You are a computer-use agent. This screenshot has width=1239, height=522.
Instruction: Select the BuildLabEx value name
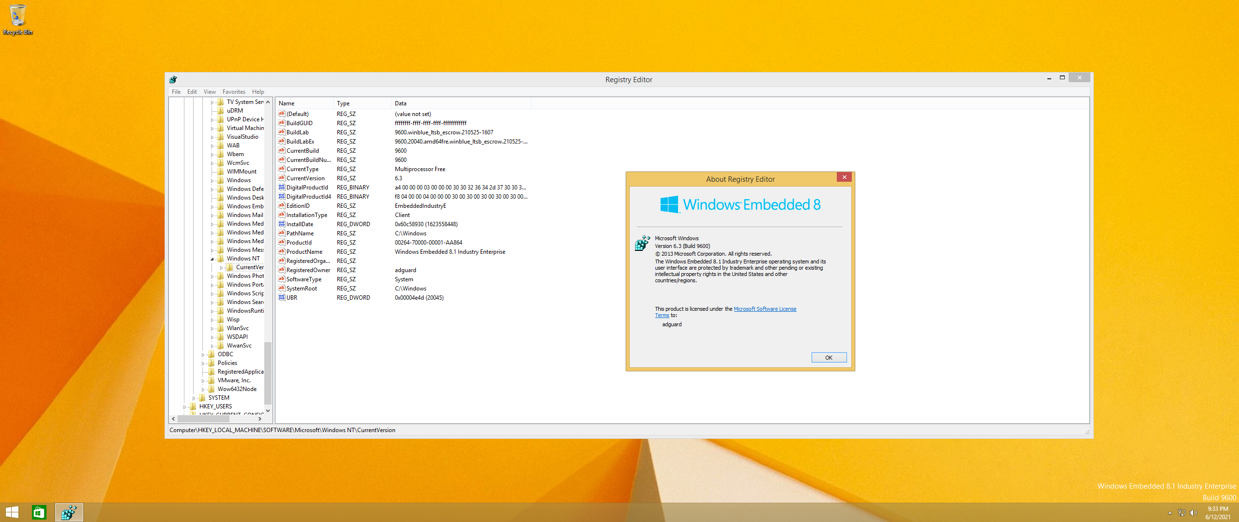pos(301,142)
